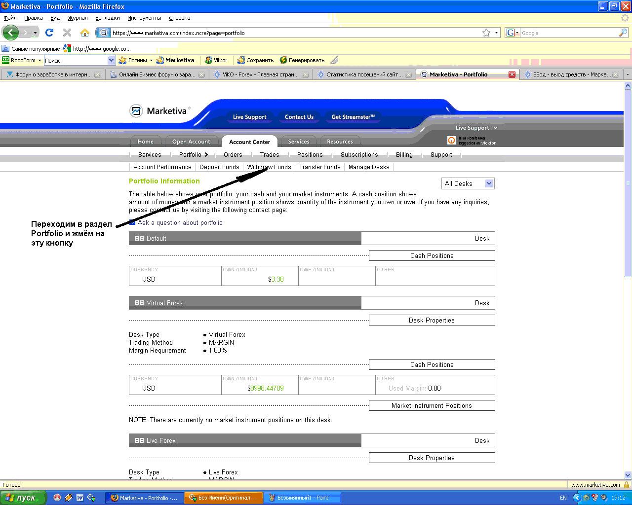Switch to the Paint window in taskbar
The height and width of the screenshot is (505, 632).
coord(302,498)
